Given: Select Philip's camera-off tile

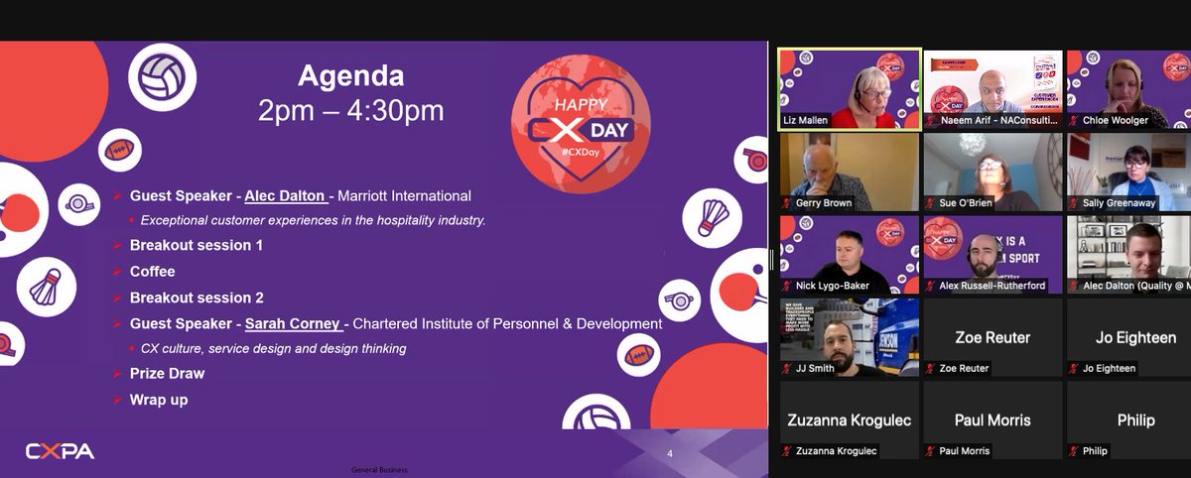Looking at the screenshot, I should click(x=1128, y=419).
